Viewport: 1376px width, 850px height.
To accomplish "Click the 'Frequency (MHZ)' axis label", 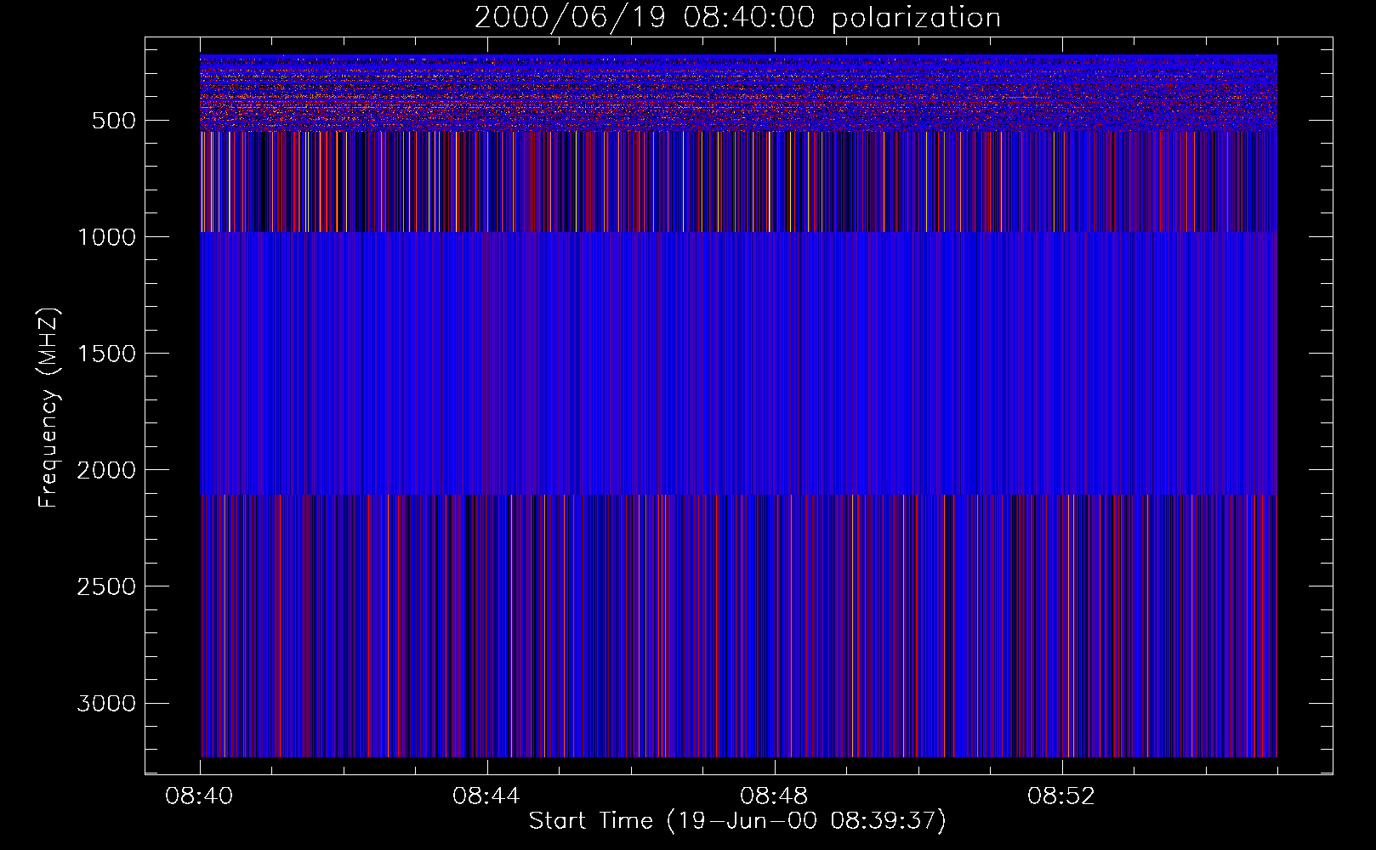I will point(48,408).
